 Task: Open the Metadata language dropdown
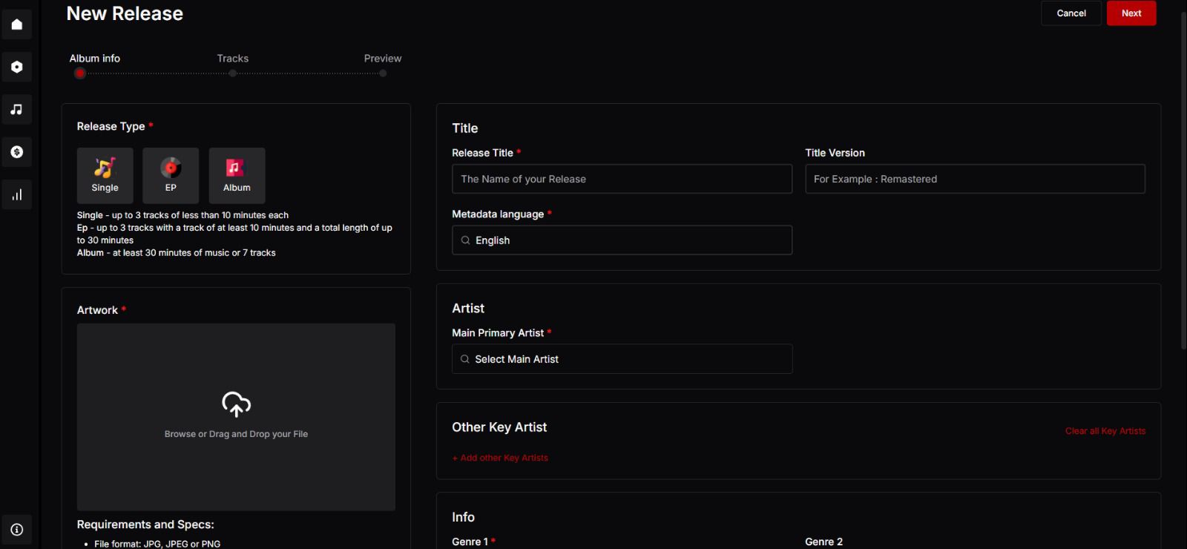tap(622, 240)
